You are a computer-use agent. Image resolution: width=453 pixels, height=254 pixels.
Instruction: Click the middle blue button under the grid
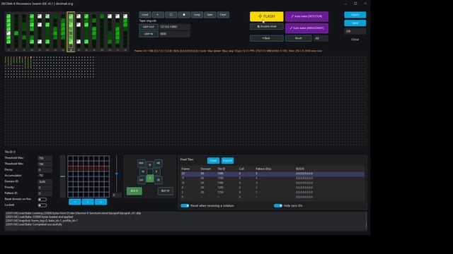click(88, 202)
